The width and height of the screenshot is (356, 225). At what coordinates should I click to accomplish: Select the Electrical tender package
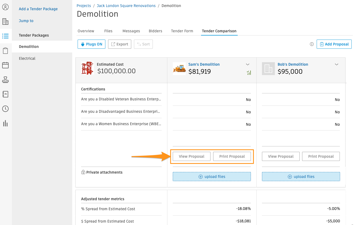coord(27,58)
